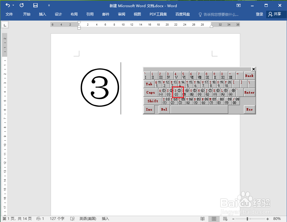Click the 5 key with Roman numeral VI
Image resolution: width=287 pixels, height=222 pixels.
coord(185,76)
